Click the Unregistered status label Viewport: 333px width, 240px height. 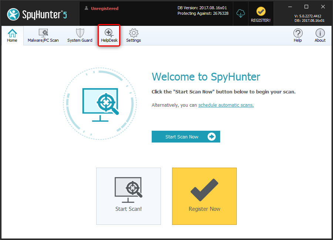click(x=104, y=8)
